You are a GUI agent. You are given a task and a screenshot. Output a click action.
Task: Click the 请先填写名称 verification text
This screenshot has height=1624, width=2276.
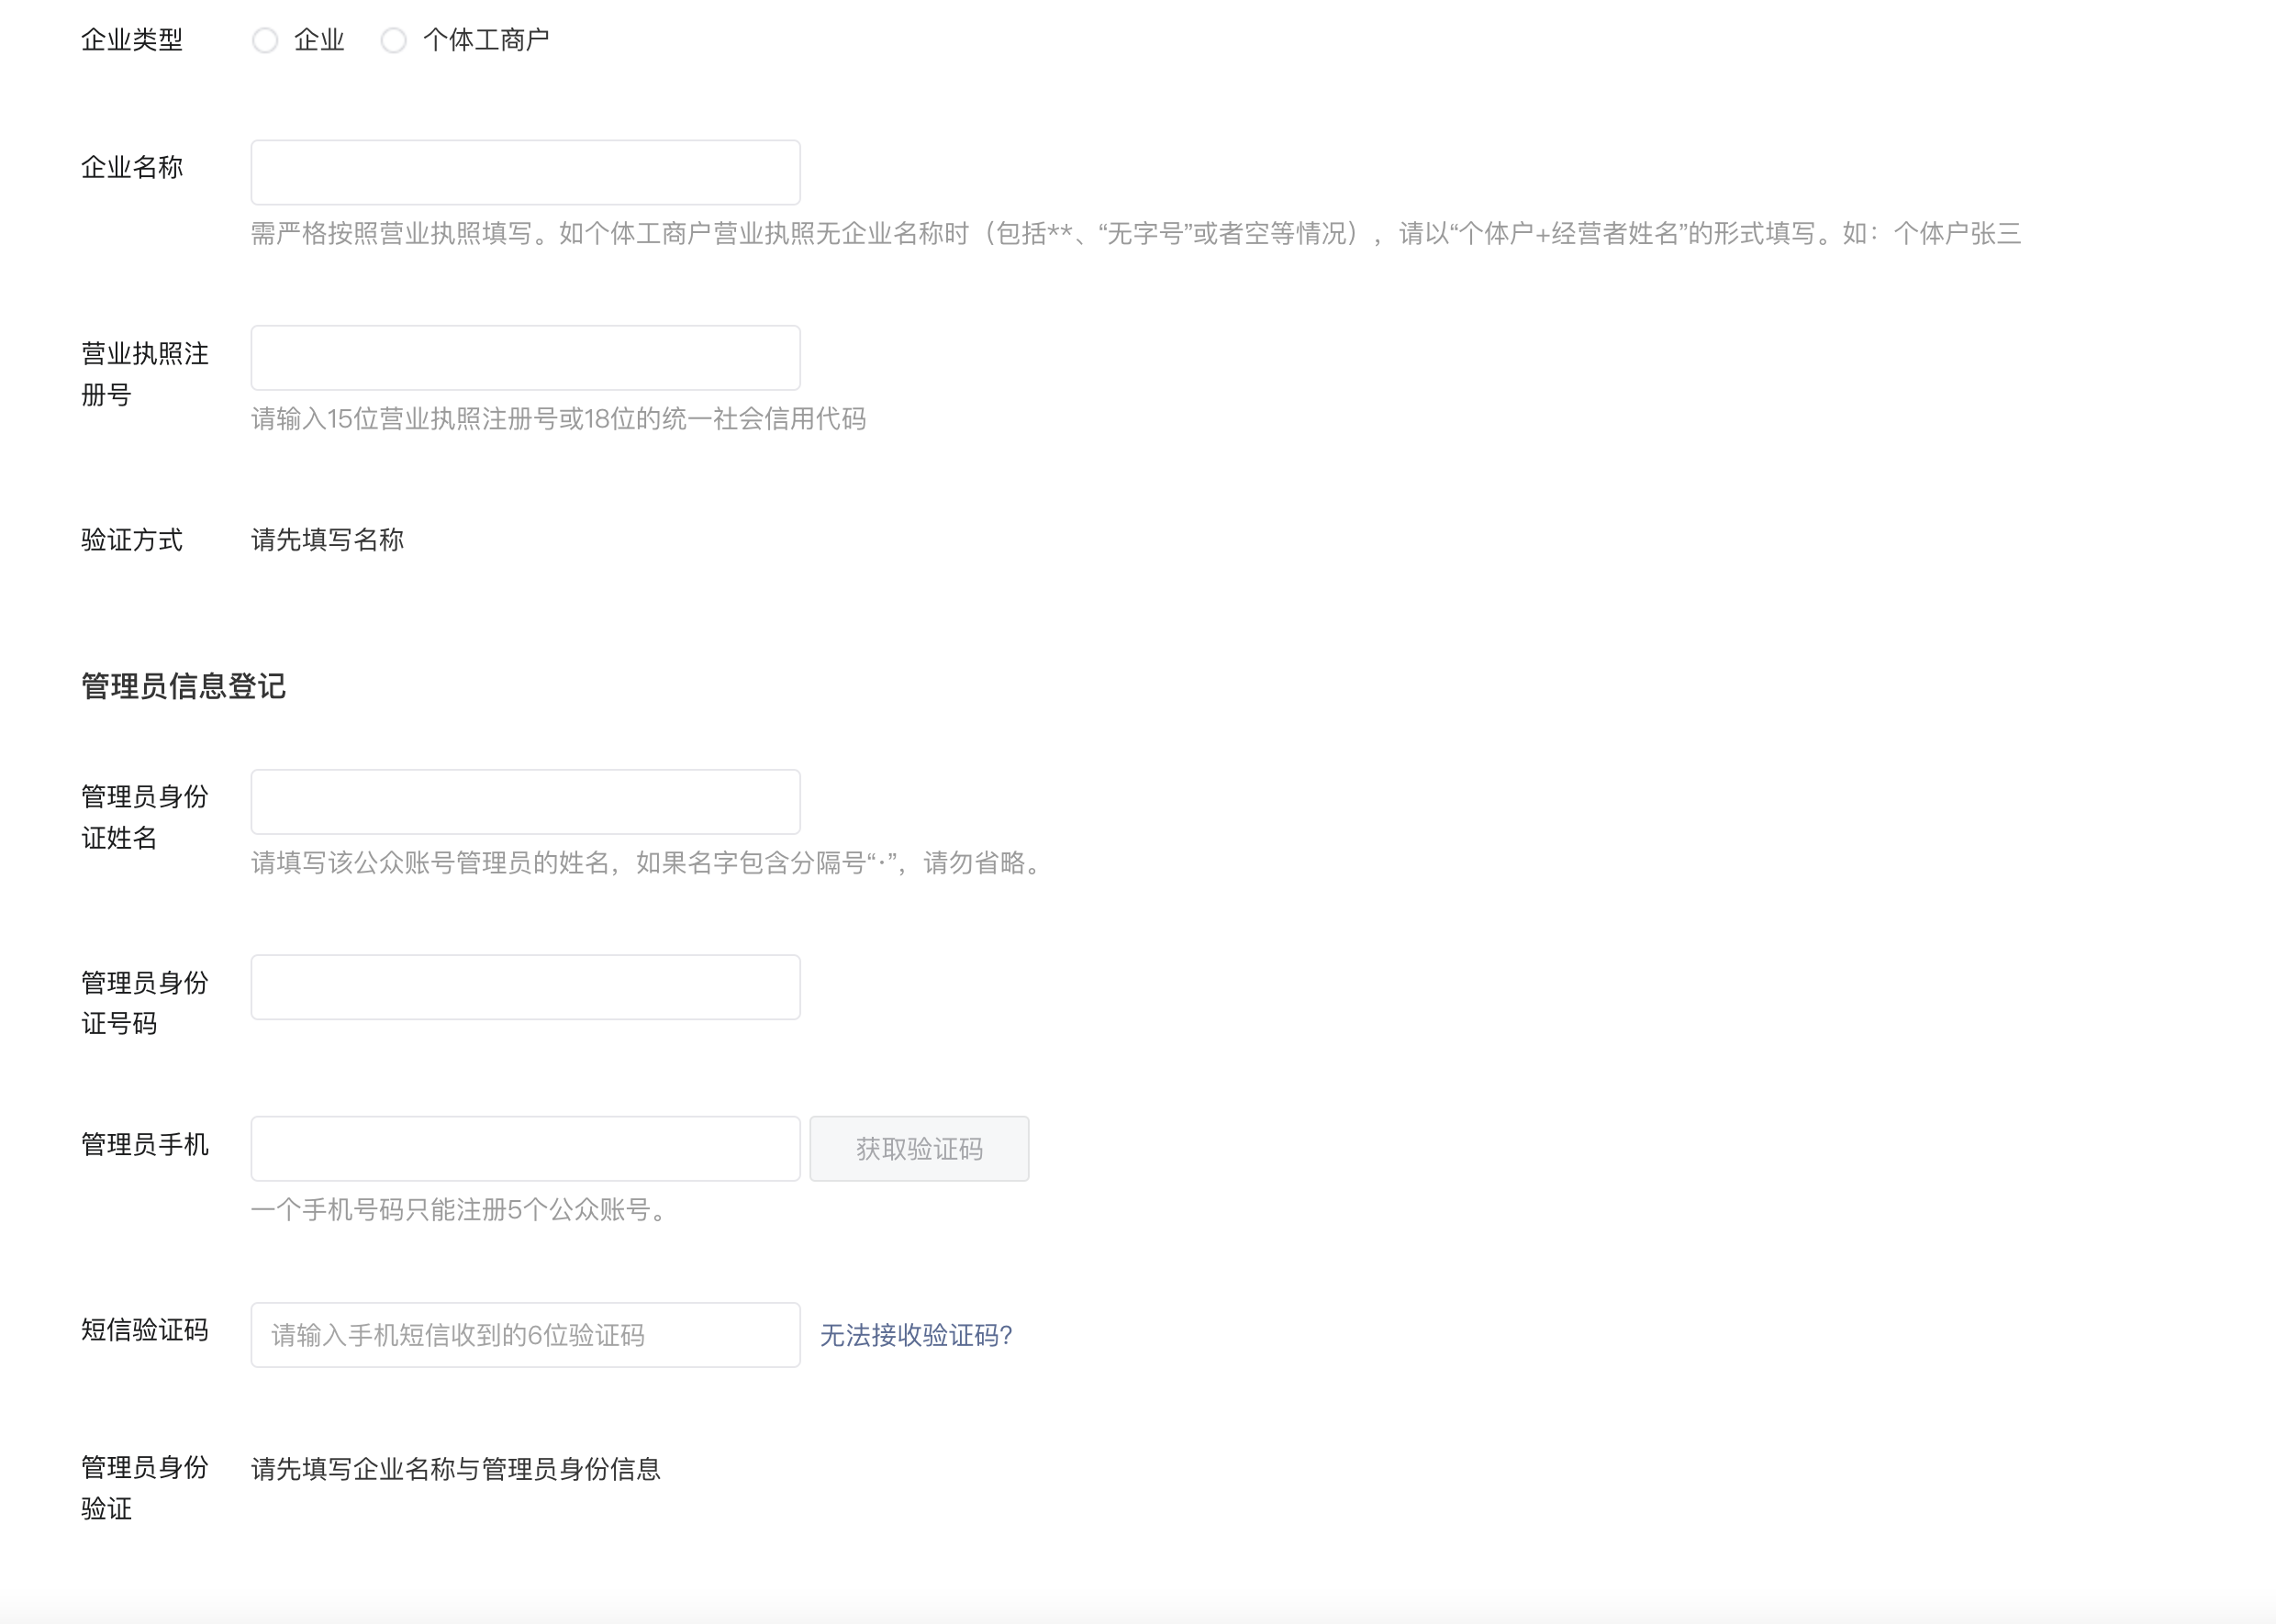tap(328, 540)
